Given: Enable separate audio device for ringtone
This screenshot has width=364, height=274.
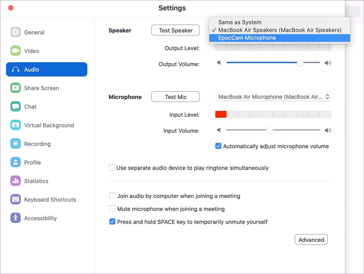Looking at the screenshot, I should click(x=111, y=167).
